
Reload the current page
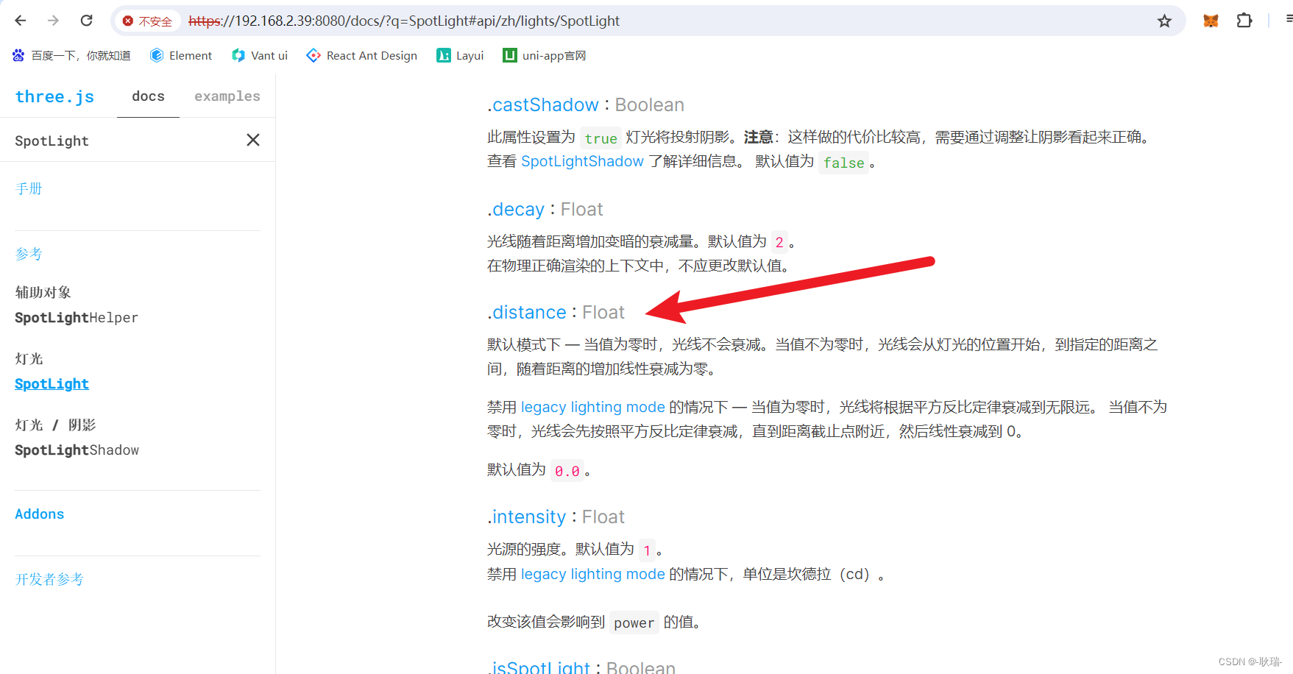pos(86,21)
